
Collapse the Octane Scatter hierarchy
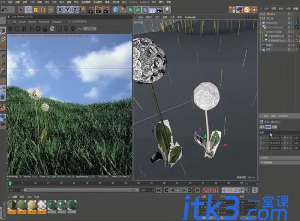click(x=260, y=32)
